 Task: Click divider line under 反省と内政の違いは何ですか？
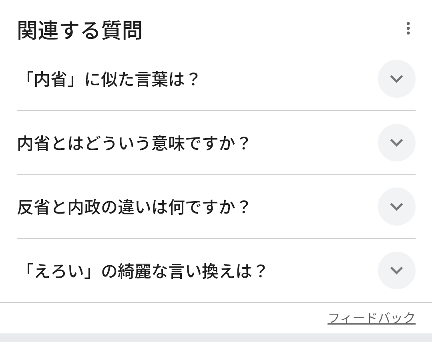[216, 238]
